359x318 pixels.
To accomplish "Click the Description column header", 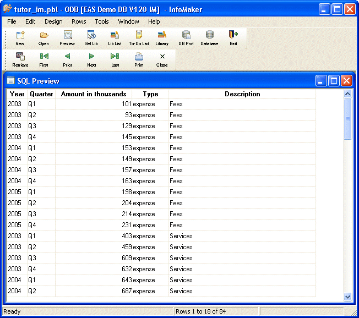I will pos(242,94).
